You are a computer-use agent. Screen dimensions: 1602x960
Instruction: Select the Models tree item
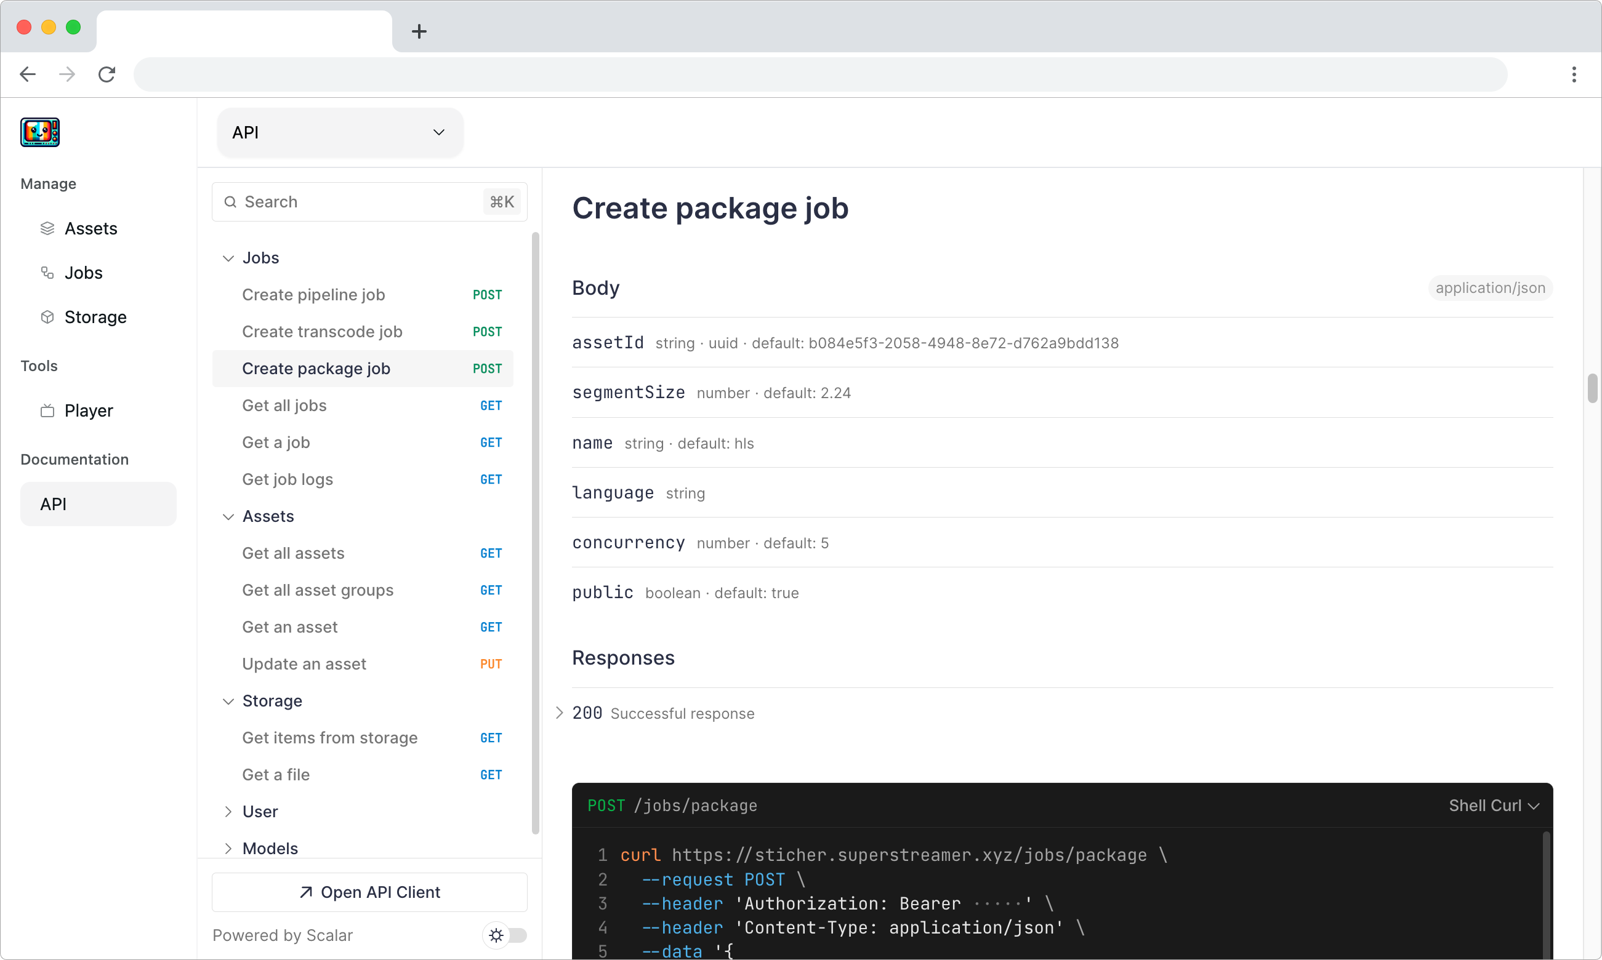point(271,848)
